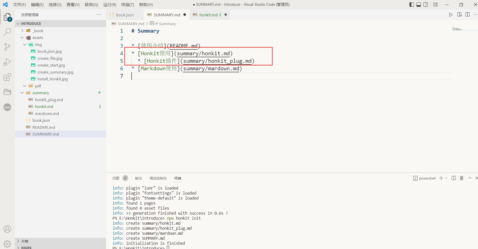Open mardown.md in explorer

tap(60, 113)
